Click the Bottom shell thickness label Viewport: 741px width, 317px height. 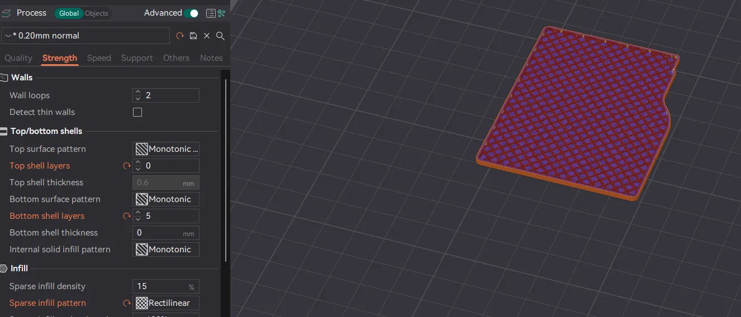[x=54, y=233]
